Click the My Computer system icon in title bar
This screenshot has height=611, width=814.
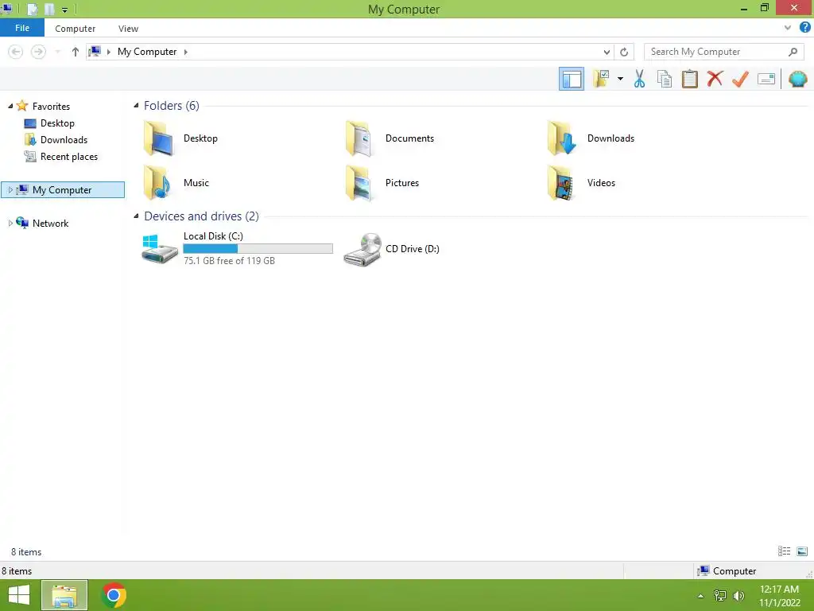6,8
